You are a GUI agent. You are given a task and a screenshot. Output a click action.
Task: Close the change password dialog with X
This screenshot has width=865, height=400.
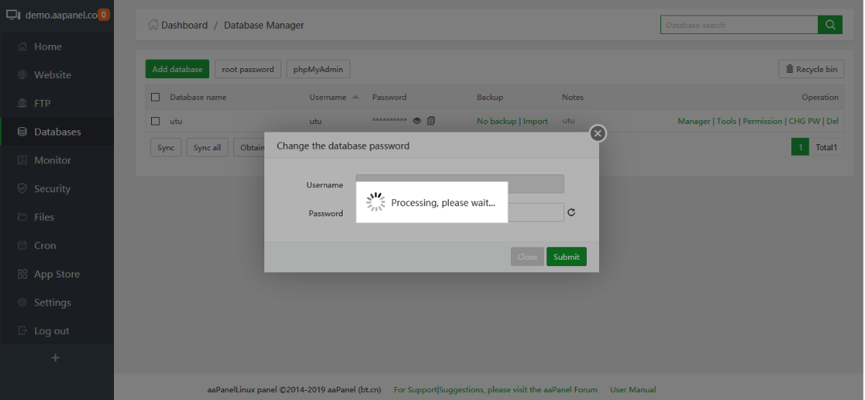tap(598, 133)
